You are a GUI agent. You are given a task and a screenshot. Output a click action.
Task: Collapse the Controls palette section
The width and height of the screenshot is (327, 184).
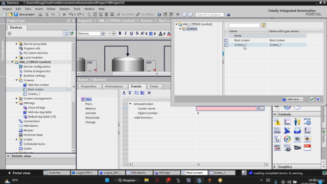tap(275, 114)
